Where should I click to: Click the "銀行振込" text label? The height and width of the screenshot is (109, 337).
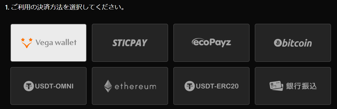coord(301,86)
